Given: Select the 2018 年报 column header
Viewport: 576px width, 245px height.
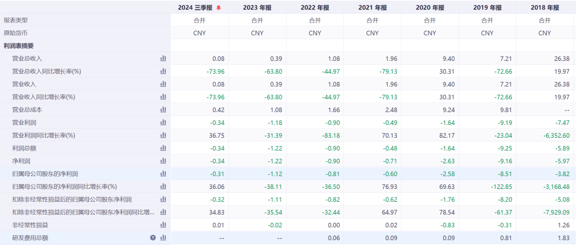Looking at the screenshot, I should point(545,7).
